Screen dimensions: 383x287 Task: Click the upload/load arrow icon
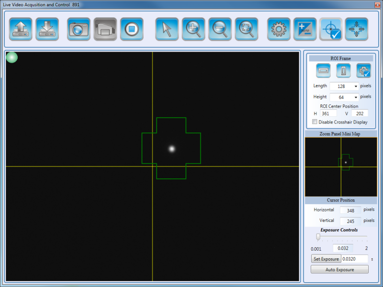click(21, 29)
